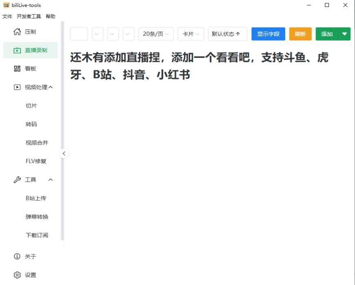Open the 文件 menu
355x285 pixels.
click(7, 16)
